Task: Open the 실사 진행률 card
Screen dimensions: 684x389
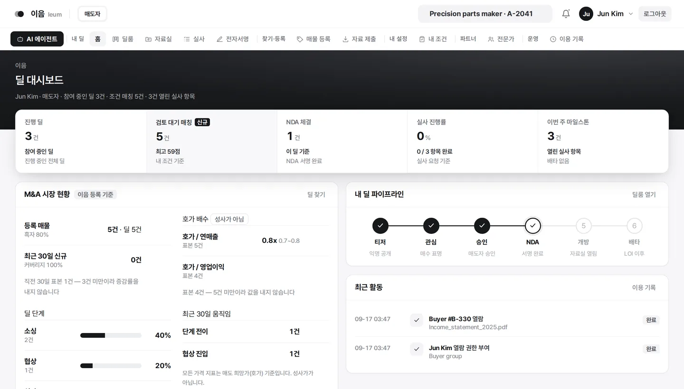Action: [473, 141]
